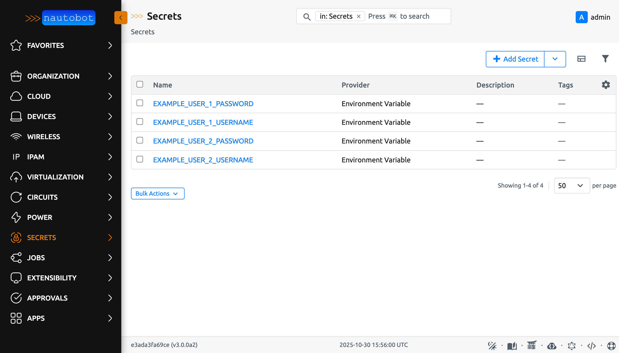Open table column settings gear
Image resolution: width=619 pixels, height=353 pixels.
pyautogui.click(x=606, y=85)
